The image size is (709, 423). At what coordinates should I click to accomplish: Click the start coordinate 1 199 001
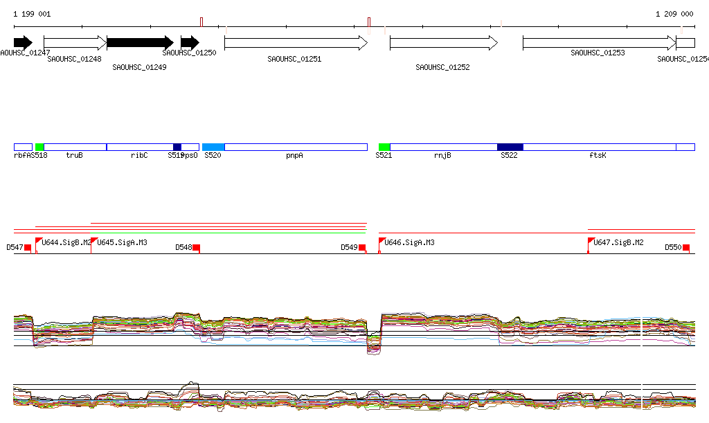pos(32,14)
